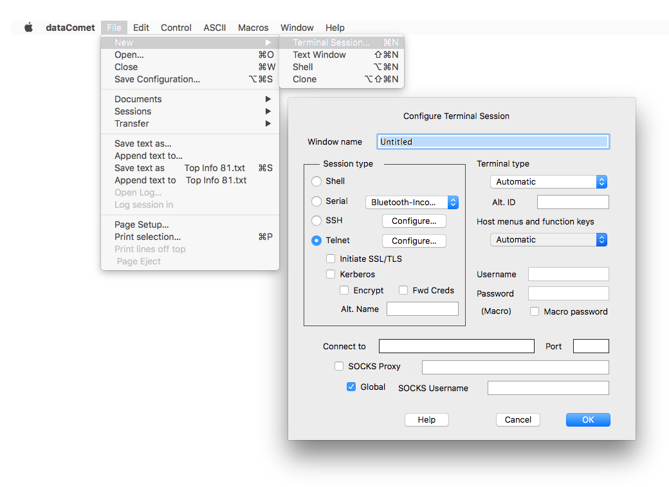Enable the SOCKS Proxy checkbox
Screen dimensions: 669x487
tap(339, 366)
